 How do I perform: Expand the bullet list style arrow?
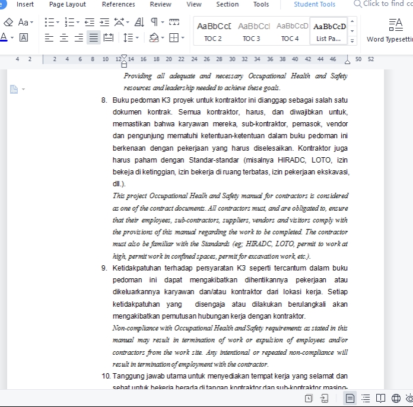58,23
